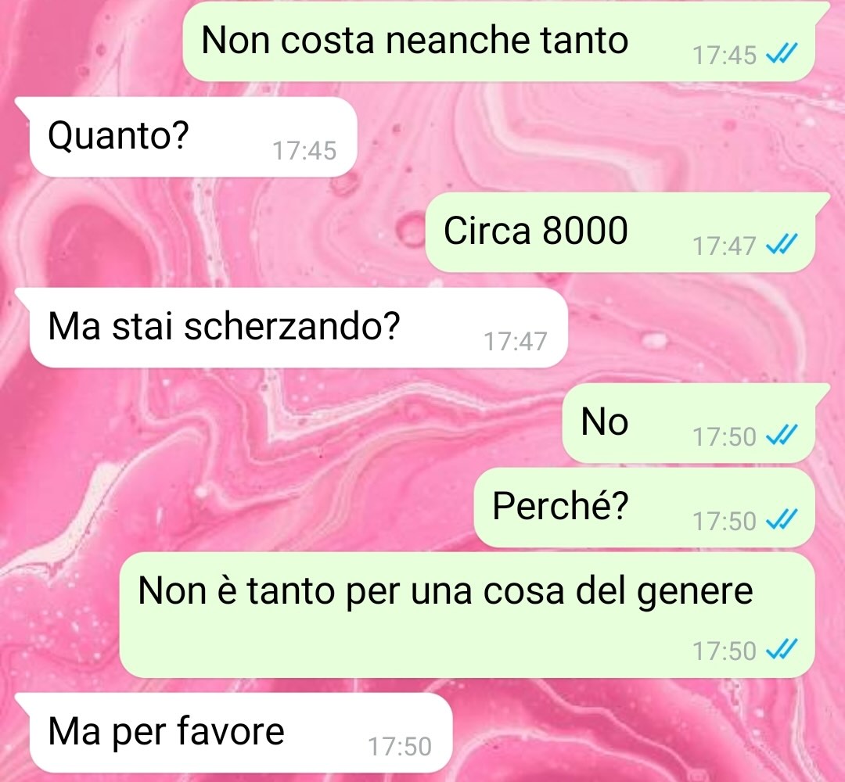Click the read-receipt ticks on 'Perché?' message
This screenshot has width=845, height=782.
tap(782, 520)
